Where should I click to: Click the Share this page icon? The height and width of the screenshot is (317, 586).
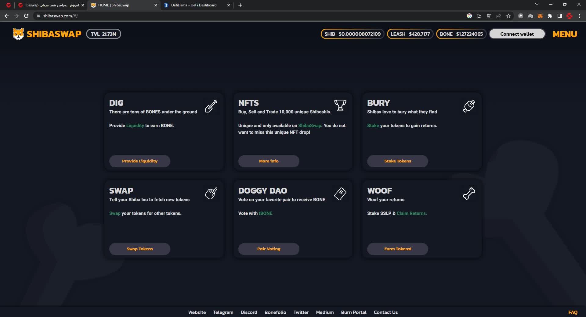pyautogui.click(x=499, y=16)
